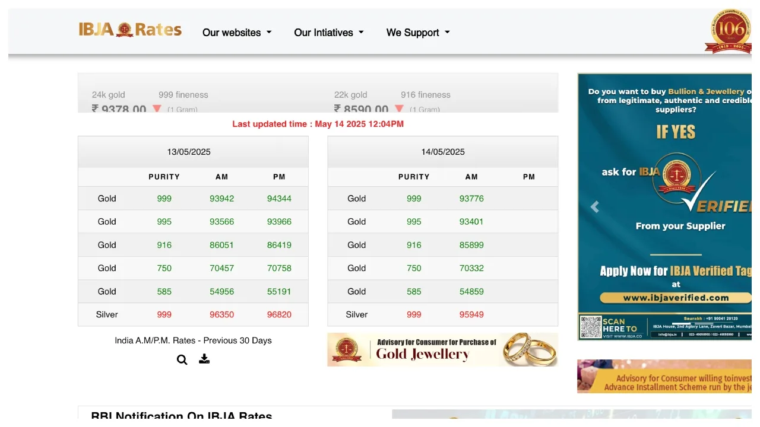
Task: Expand the Our Intiatives menu
Action: click(328, 33)
